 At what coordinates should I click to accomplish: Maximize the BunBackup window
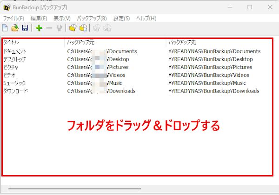(250, 7)
